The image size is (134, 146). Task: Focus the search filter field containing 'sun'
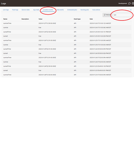tap(122, 15)
